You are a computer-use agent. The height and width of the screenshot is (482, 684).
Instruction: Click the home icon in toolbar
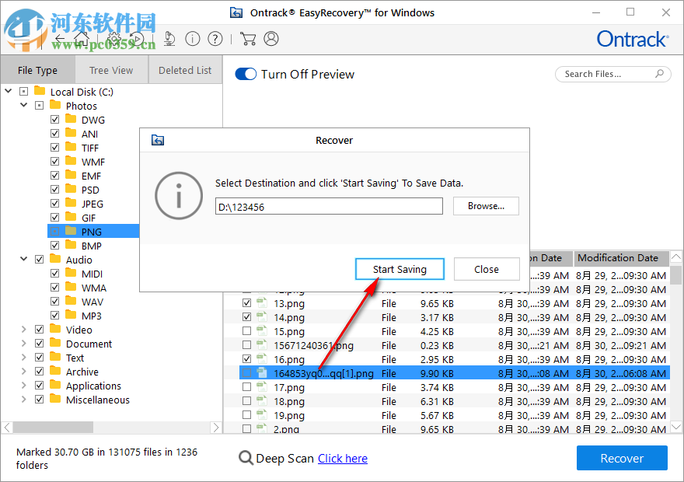pos(81,39)
